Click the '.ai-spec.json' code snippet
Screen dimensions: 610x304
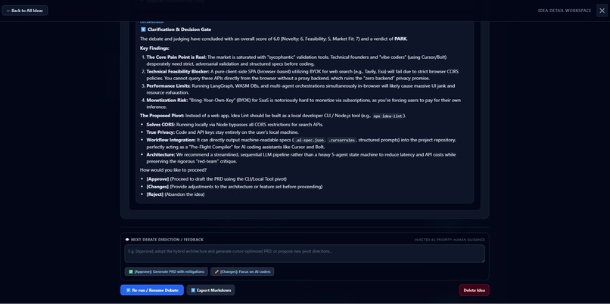(310, 141)
